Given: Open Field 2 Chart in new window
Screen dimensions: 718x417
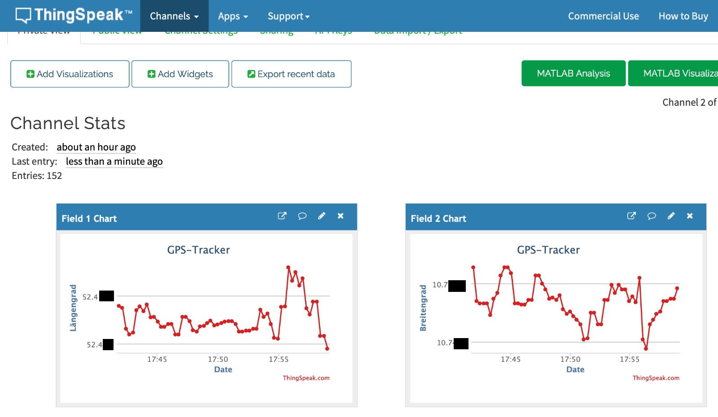Looking at the screenshot, I should pos(631,216).
